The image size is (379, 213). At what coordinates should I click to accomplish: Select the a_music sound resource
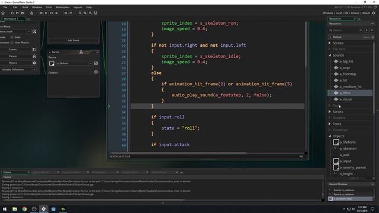click(x=346, y=99)
